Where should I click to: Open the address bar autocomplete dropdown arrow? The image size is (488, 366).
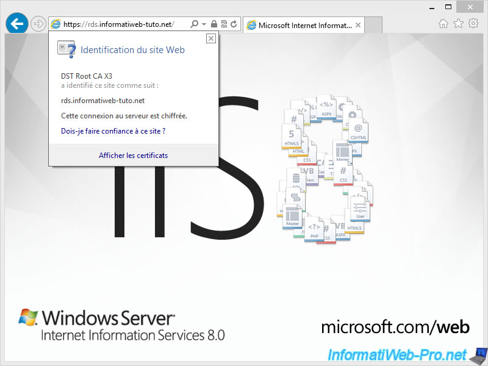point(204,24)
